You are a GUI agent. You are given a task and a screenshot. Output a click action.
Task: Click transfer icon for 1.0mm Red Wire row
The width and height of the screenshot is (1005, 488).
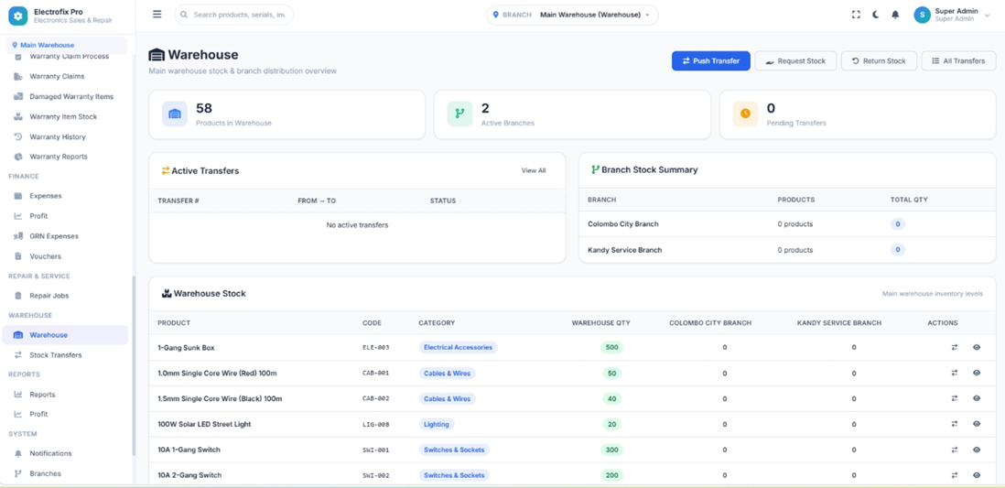(x=955, y=373)
